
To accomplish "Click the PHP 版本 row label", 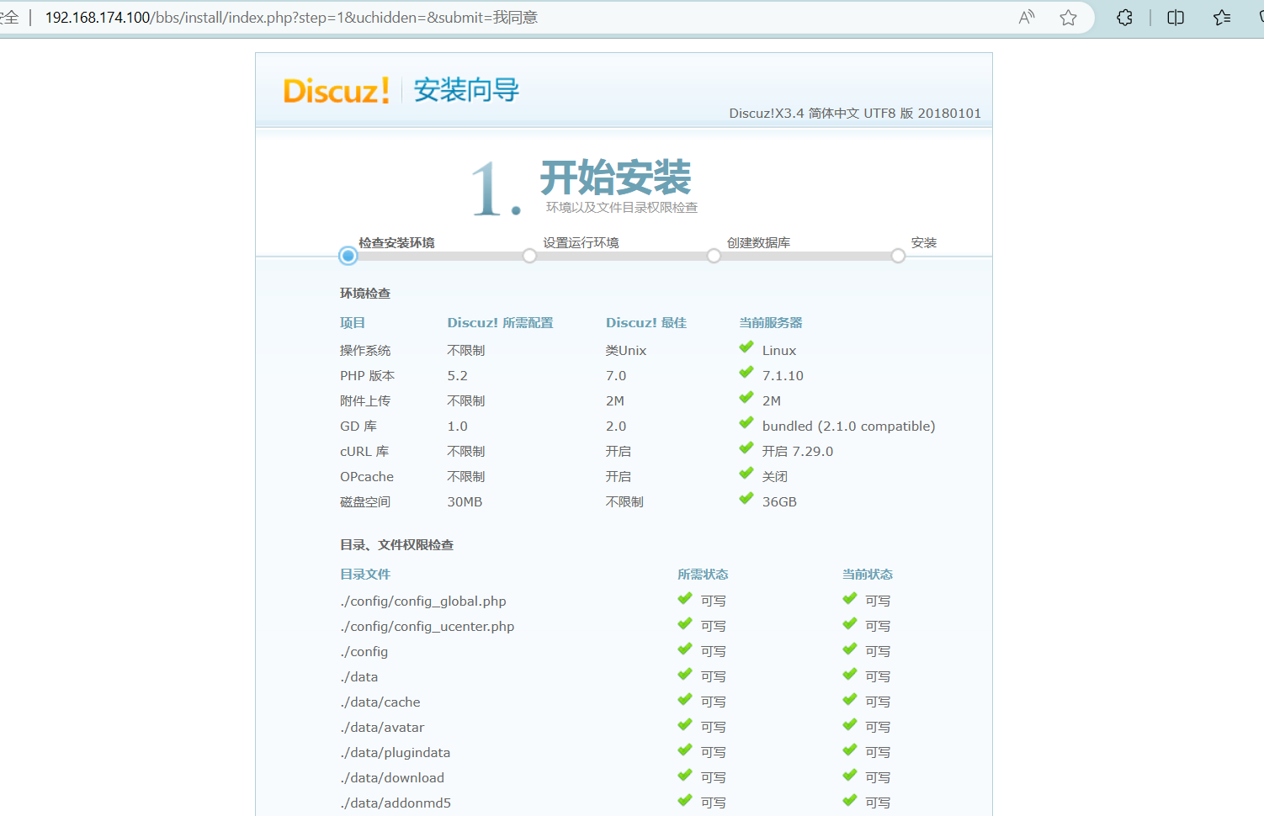I will pos(368,376).
